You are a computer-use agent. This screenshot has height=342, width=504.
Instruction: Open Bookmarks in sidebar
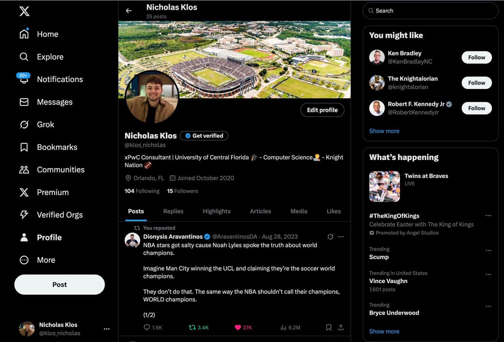pos(49,147)
